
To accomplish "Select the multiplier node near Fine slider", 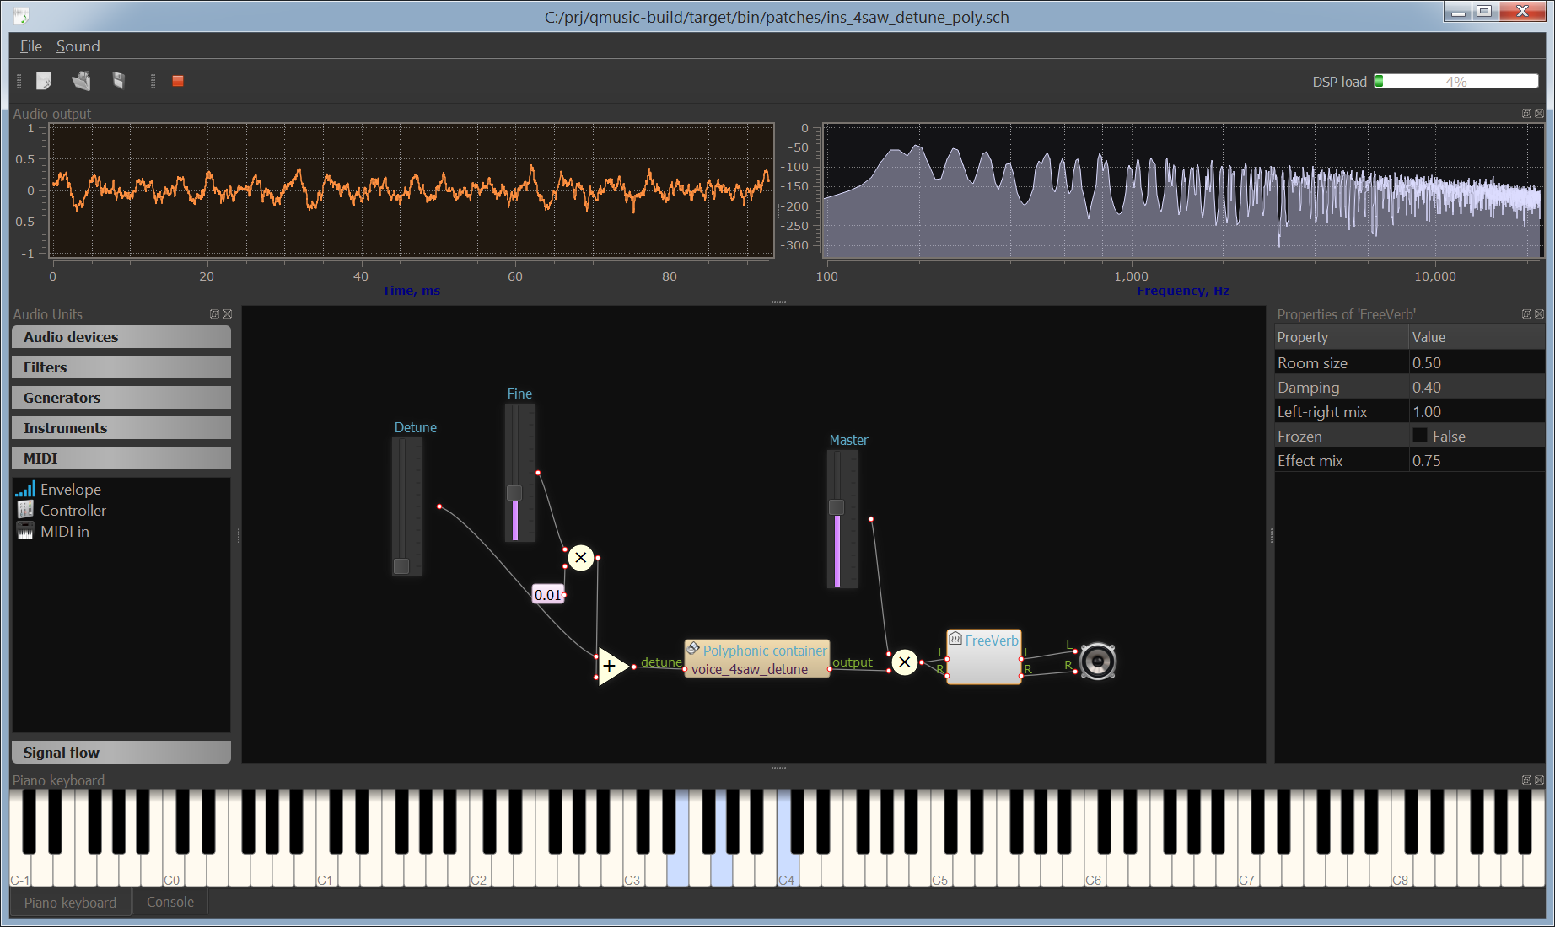I will pyautogui.click(x=581, y=558).
